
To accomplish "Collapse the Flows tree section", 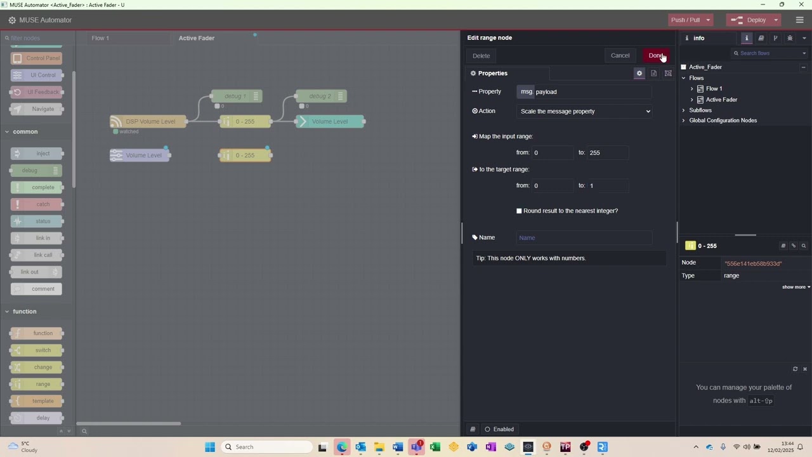I will [683, 78].
